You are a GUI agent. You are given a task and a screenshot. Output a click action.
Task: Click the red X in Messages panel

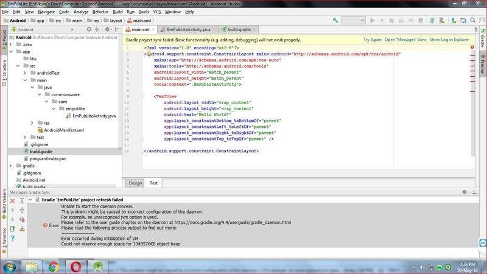(13, 200)
